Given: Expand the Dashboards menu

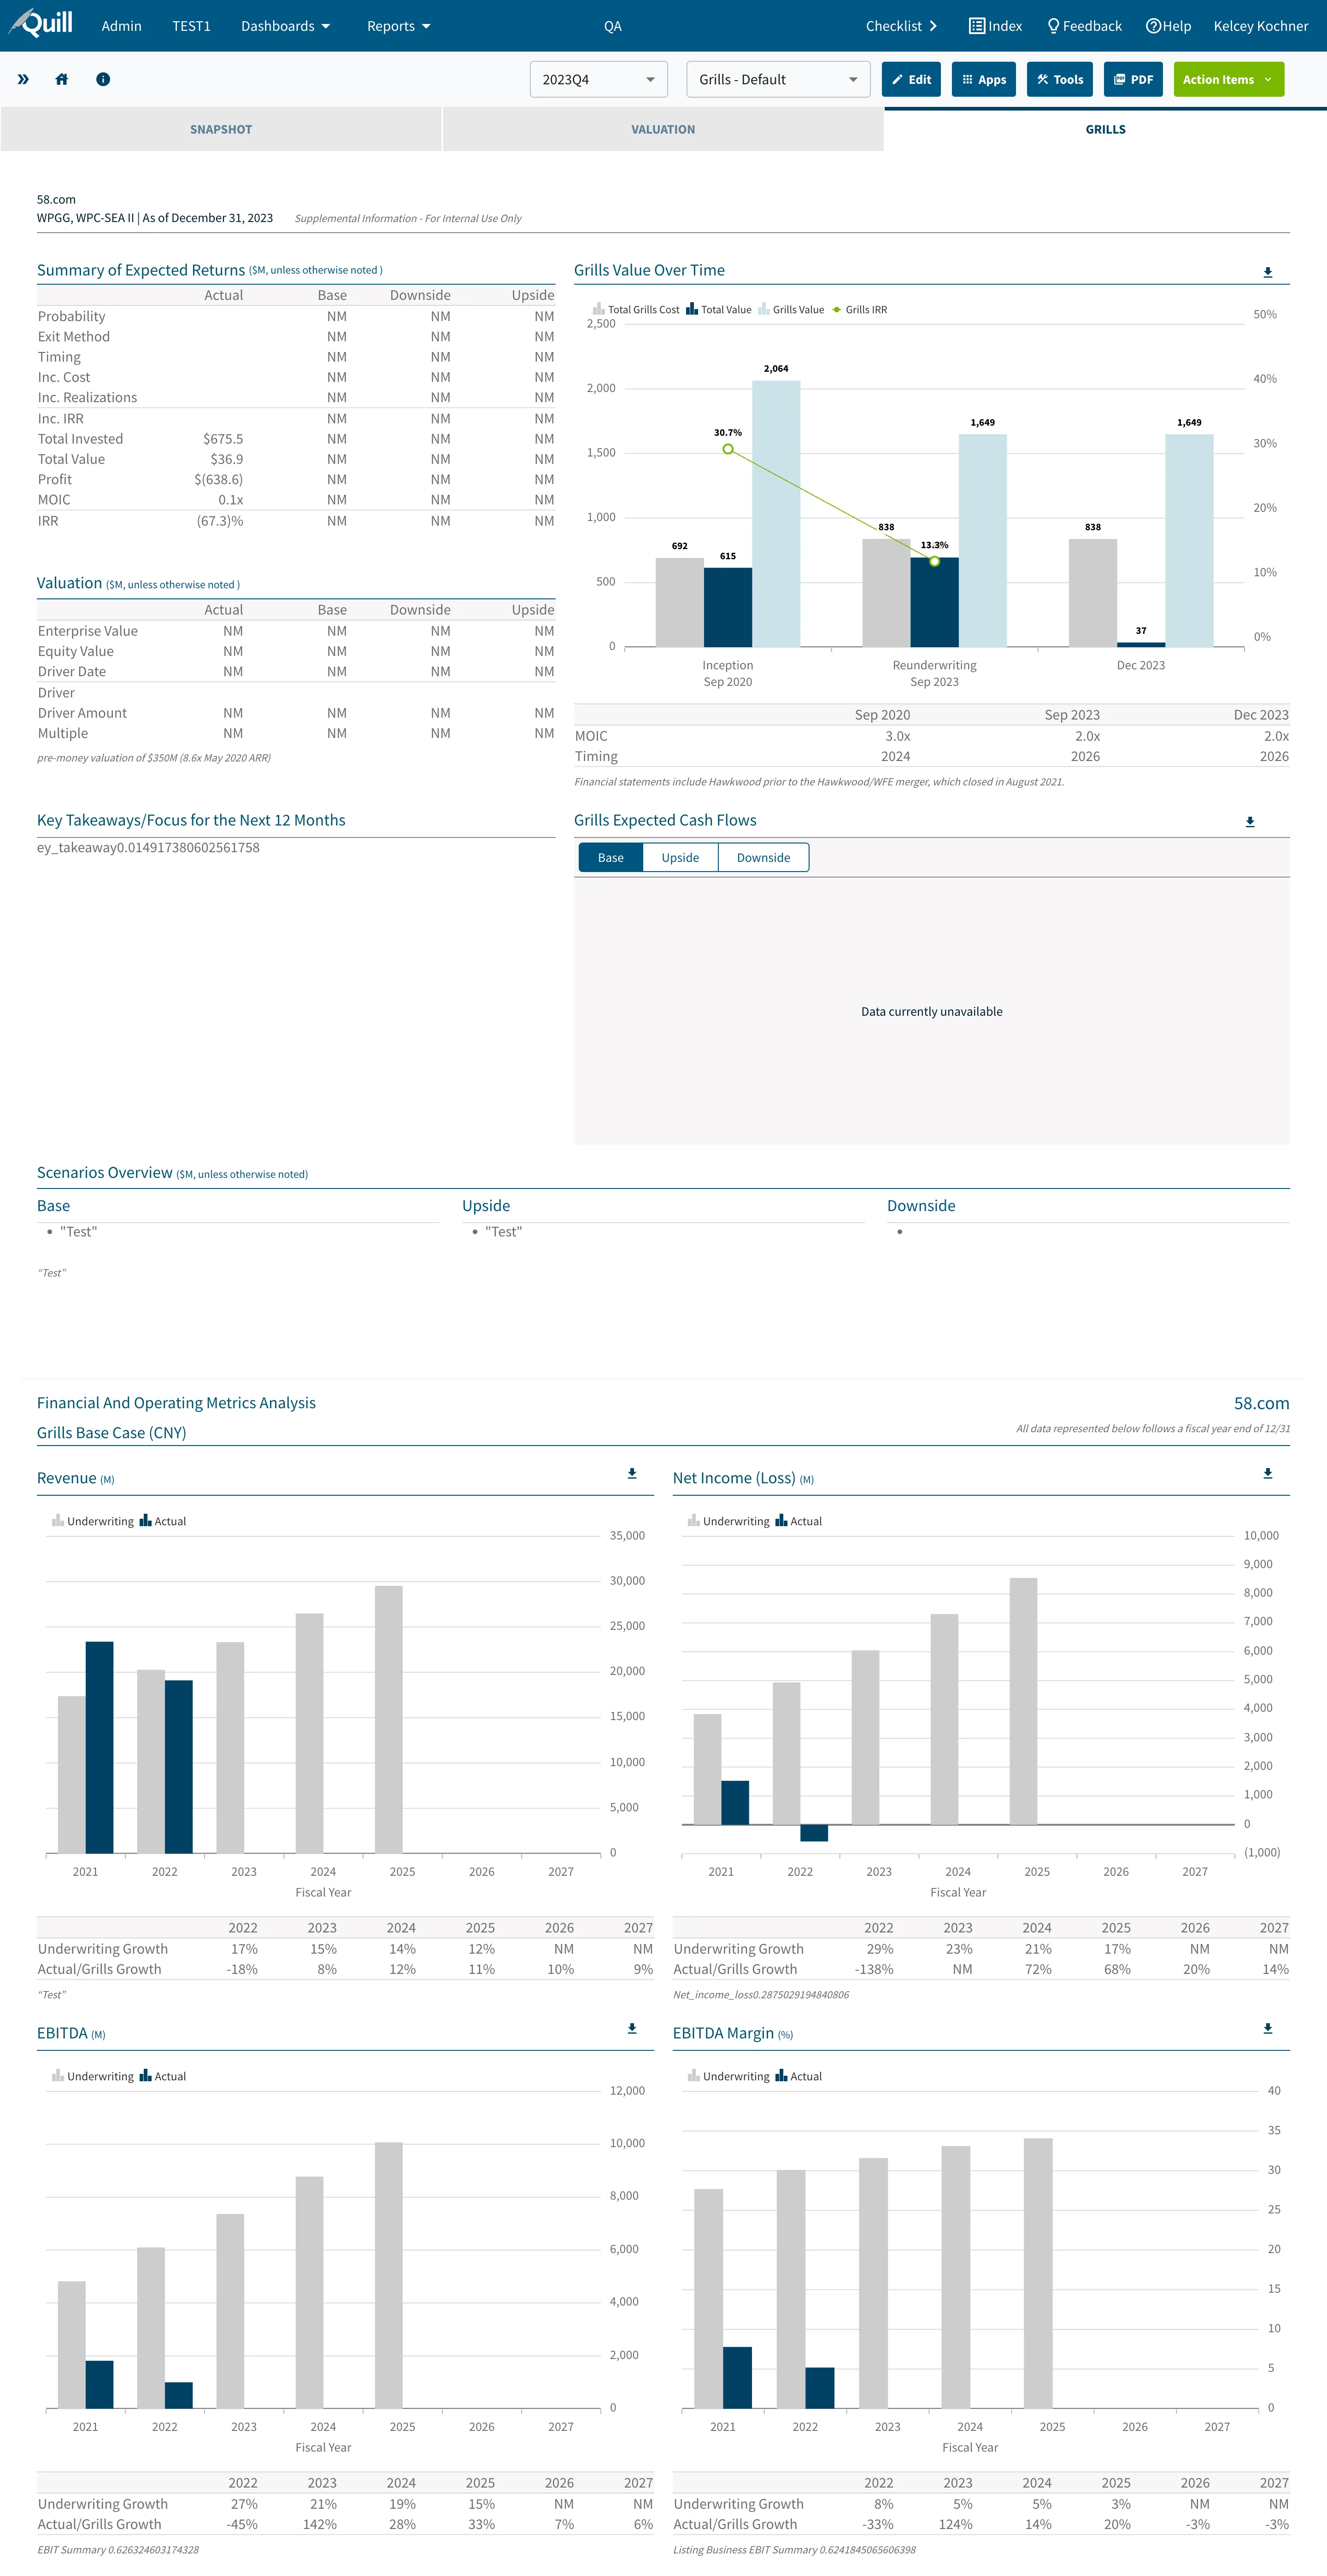Looking at the screenshot, I should click(285, 26).
